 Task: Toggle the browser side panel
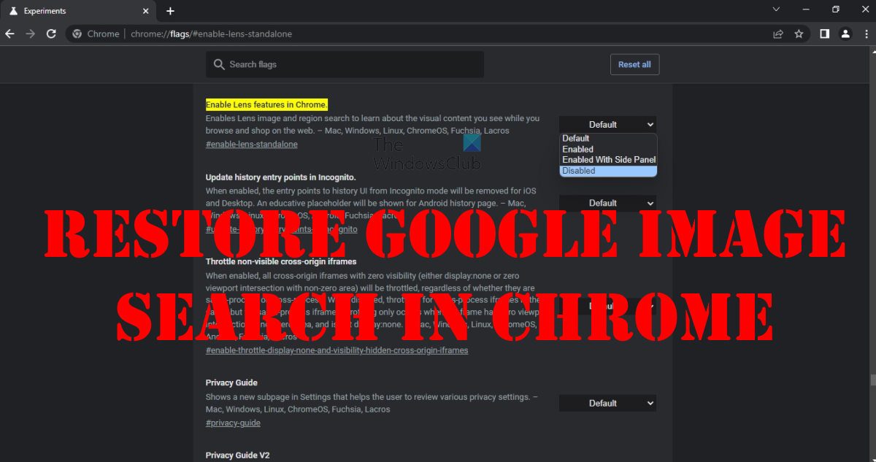pyautogui.click(x=824, y=34)
